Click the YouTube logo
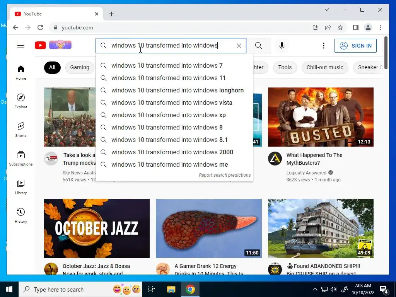This screenshot has height=297, width=396. (40, 45)
